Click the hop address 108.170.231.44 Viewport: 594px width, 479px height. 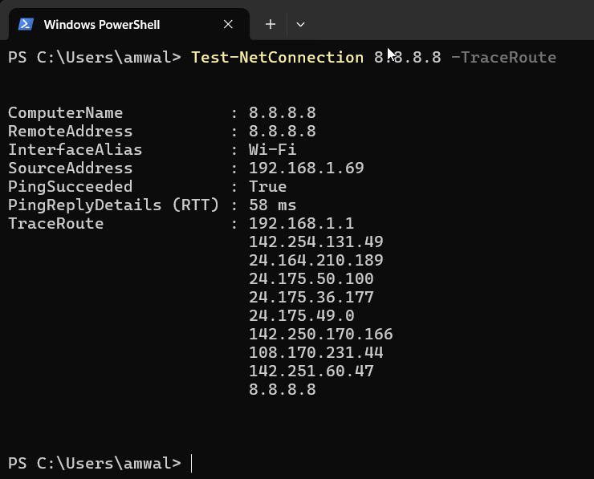315,352
